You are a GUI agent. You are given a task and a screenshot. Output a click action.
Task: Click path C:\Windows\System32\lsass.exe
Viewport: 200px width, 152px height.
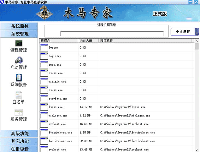[123, 107]
